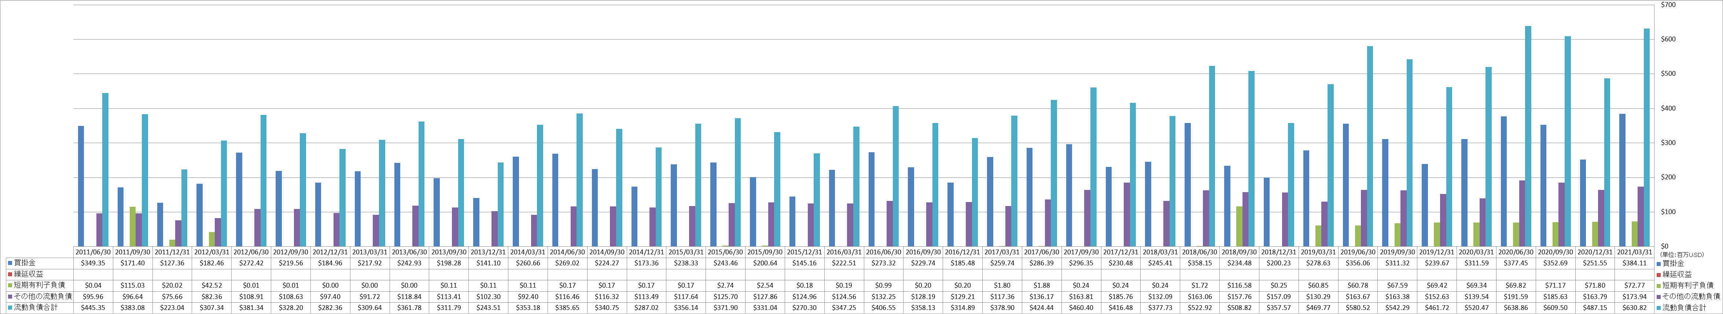1723x314 pixels.
Task: Click the $296.35 accounts payable cell
Action: pyautogui.click(x=1082, y=264)
